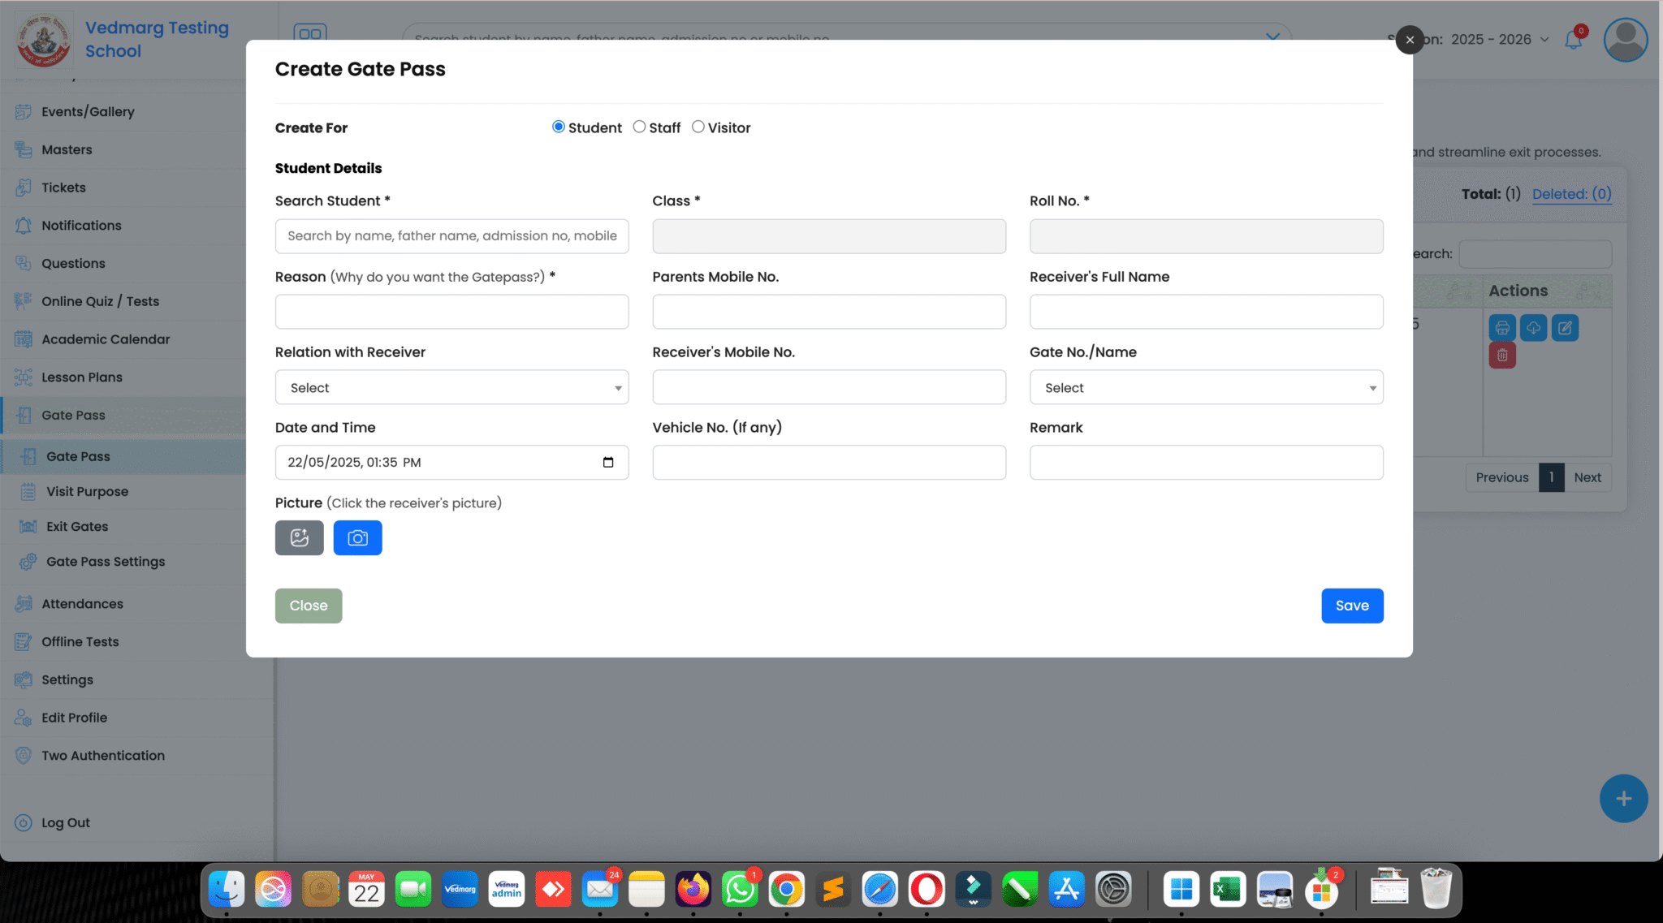Image resolution: width=1663 pixels, height=923 pixels.
Task: Select the Visitor radio option
Action: (x=698, y=127)
